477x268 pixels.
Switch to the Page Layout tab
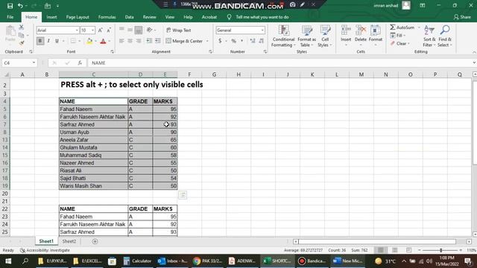[78, 17]
